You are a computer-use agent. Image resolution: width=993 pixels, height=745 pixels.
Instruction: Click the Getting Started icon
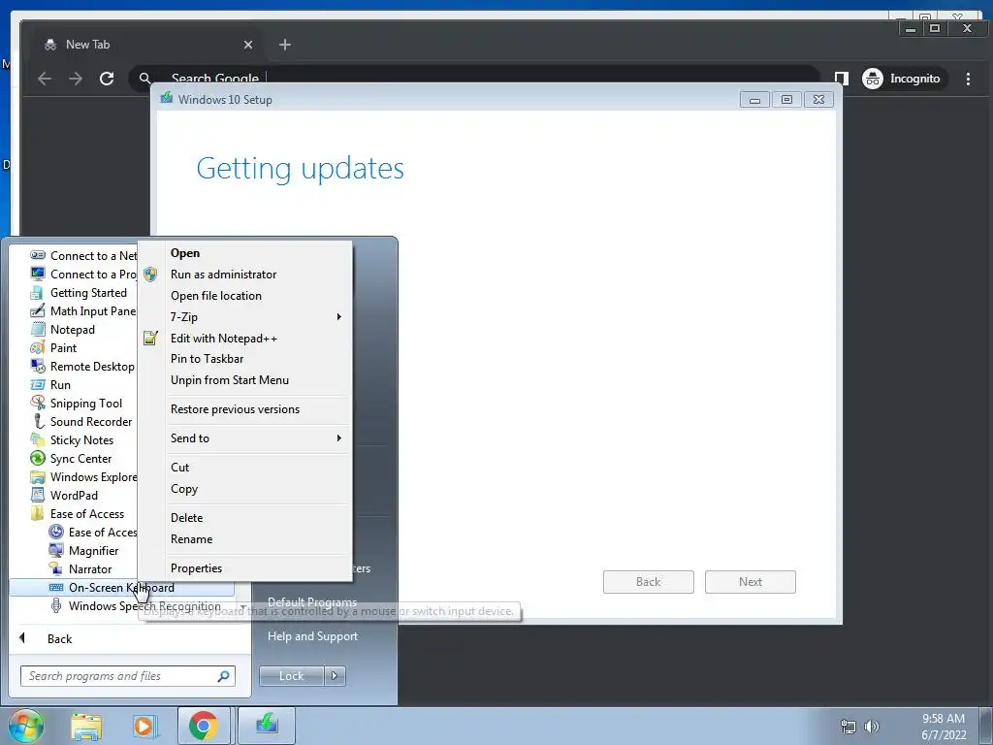pos(38,293)
